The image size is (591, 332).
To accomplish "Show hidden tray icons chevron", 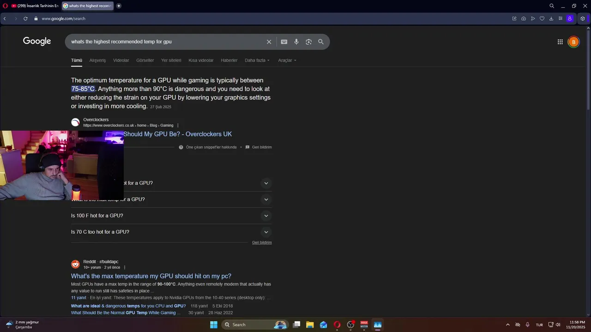I will [508, 325].
